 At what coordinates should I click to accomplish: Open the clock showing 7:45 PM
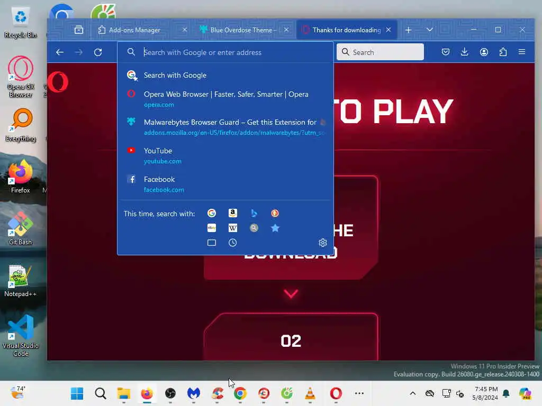point(485,393)
